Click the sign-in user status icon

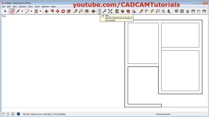point(13,114)
